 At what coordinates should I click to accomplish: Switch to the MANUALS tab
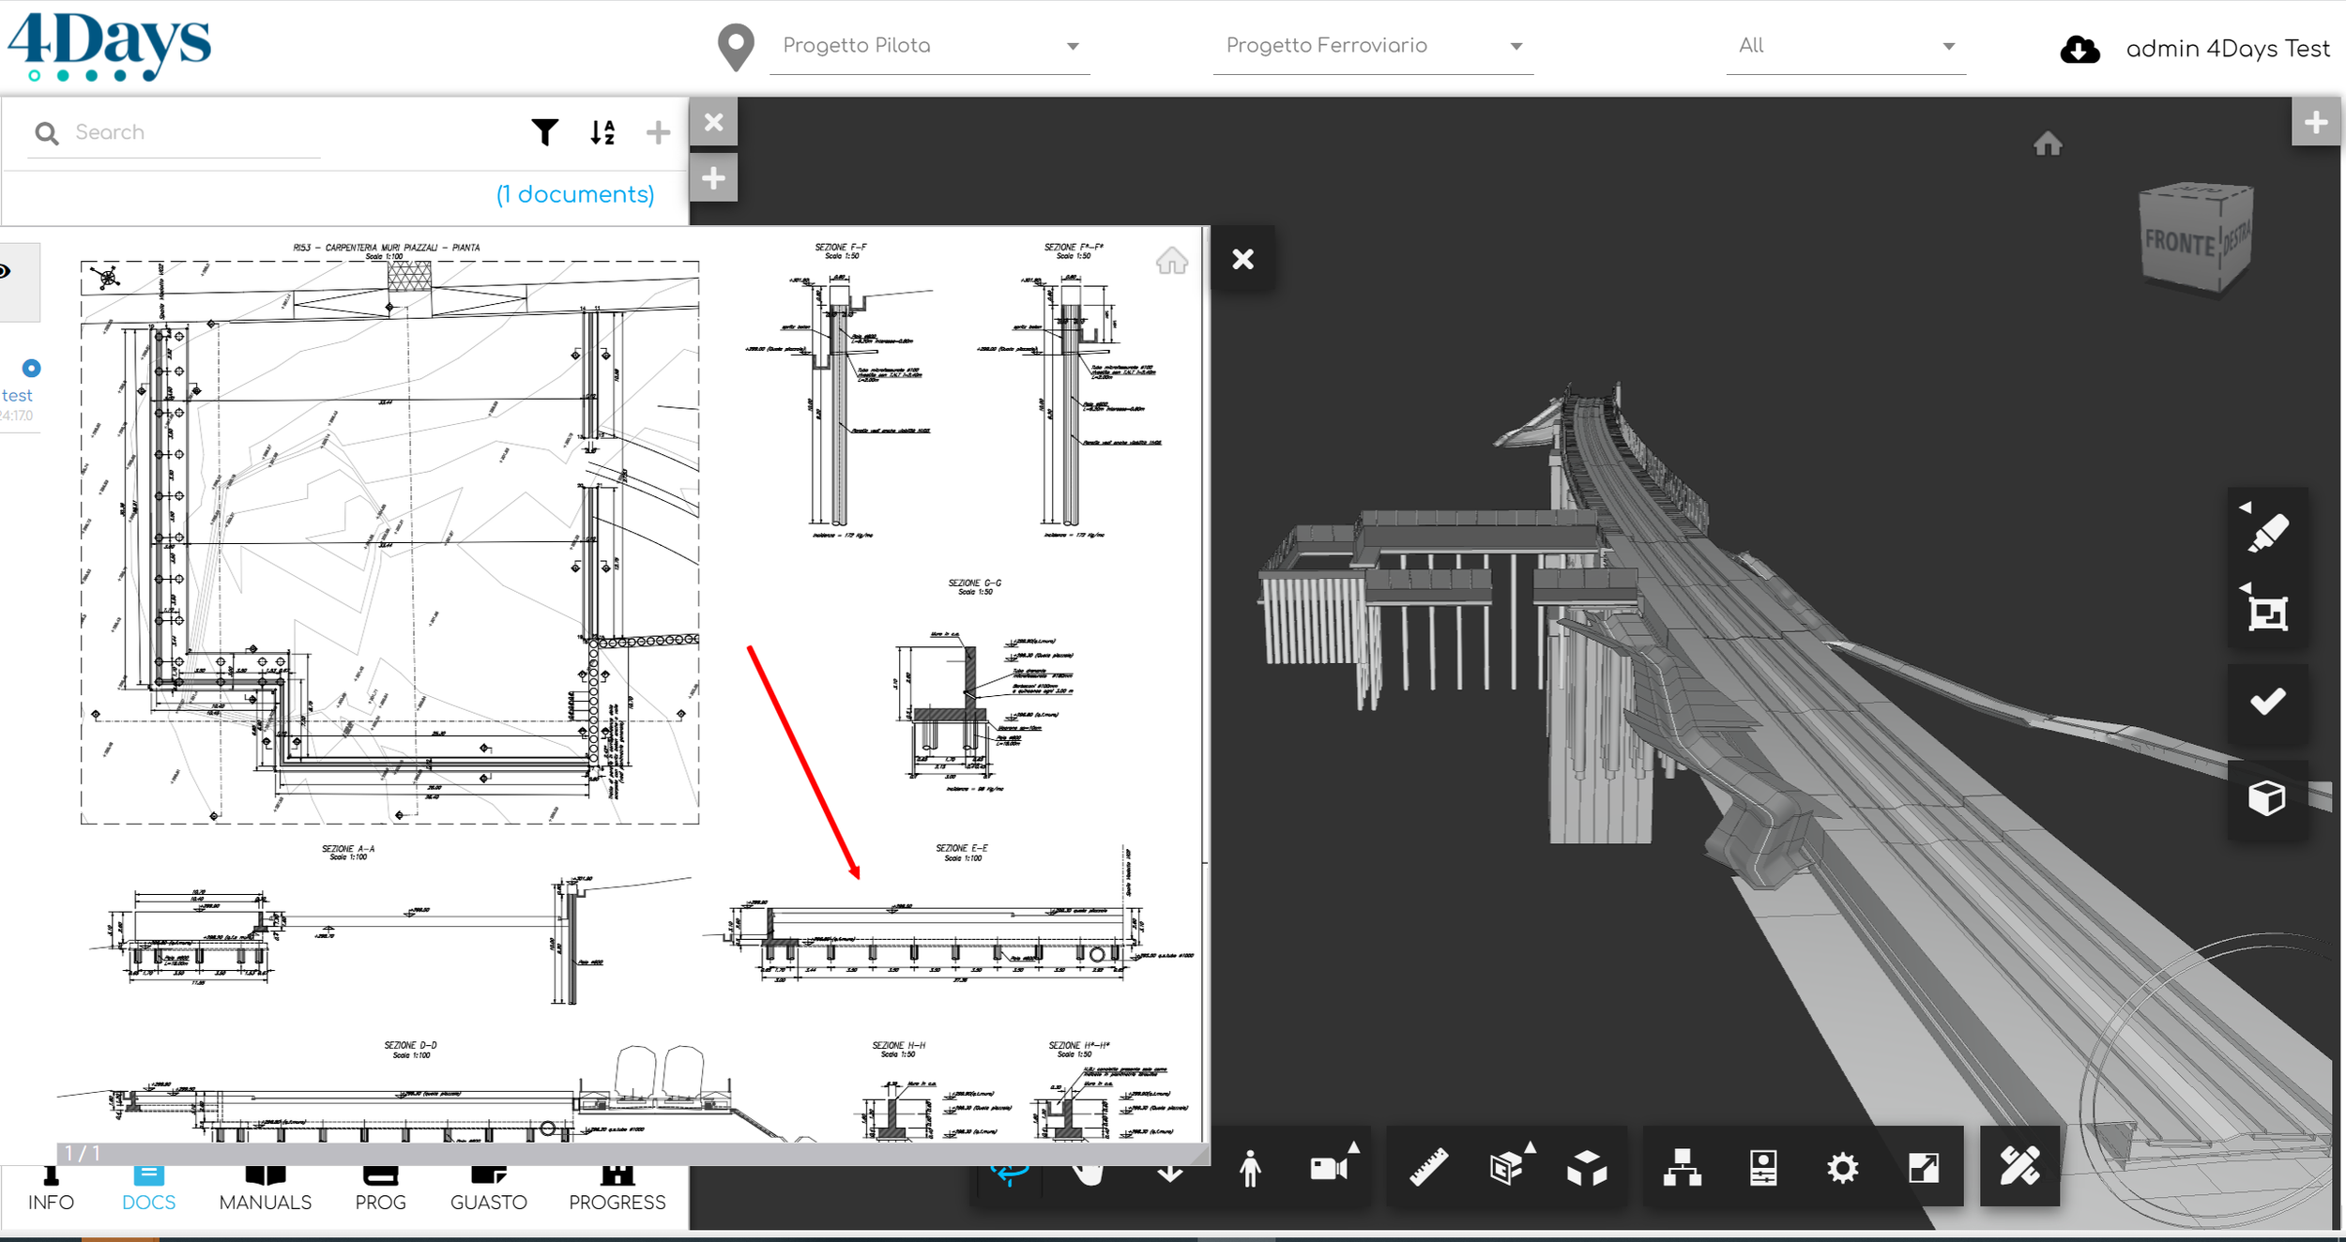(x=265, y=1189)
